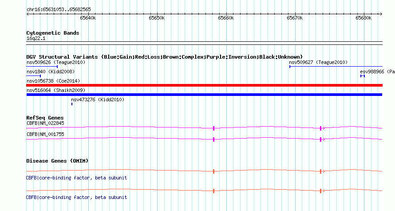Select the last exon arrow of CBFB NM_022845
The height and width of the screenshot is (211, 395).
click(322, 128)
